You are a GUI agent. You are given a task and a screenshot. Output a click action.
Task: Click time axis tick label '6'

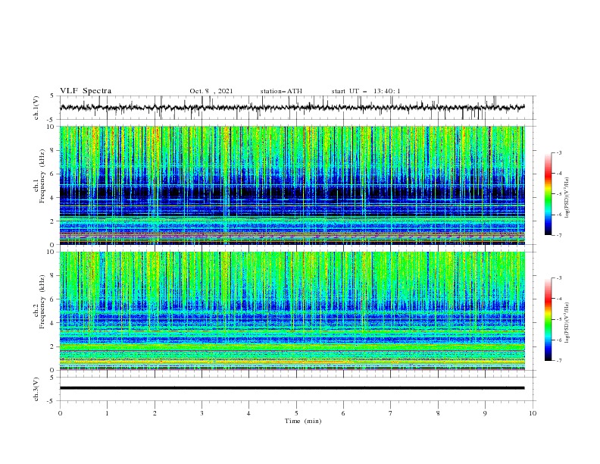[x=343, y=413]
